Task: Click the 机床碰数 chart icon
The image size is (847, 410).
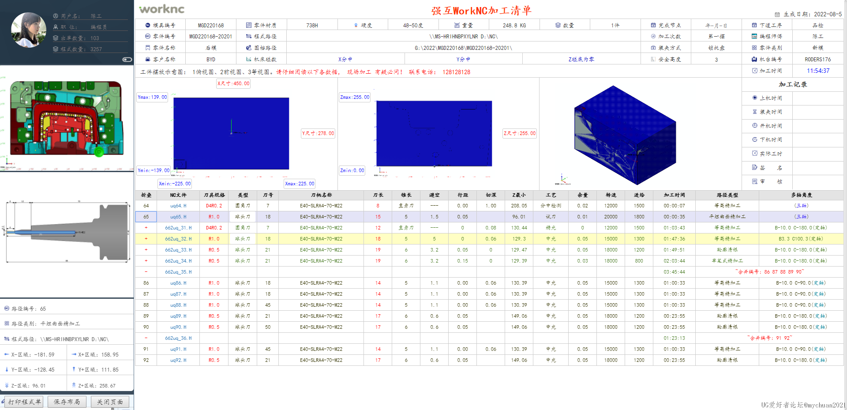Action: pos(249,59)
